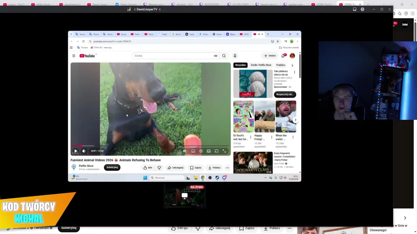This screenshot has height=234, width=417.
Task: Open Discord from the Windows taskbar
Action: click(x=224, y=178)
